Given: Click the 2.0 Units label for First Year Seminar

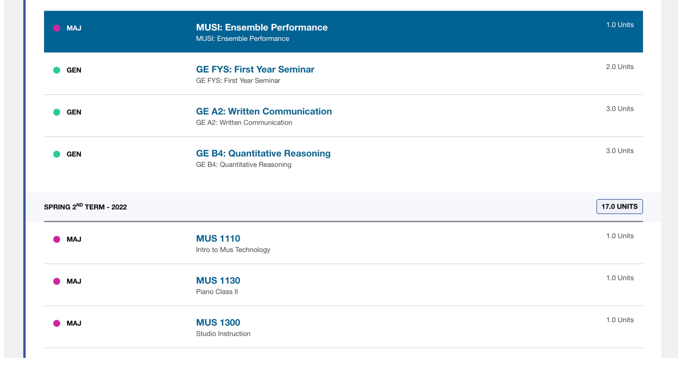Looking at the screenshot, I should tap(619, 67).
